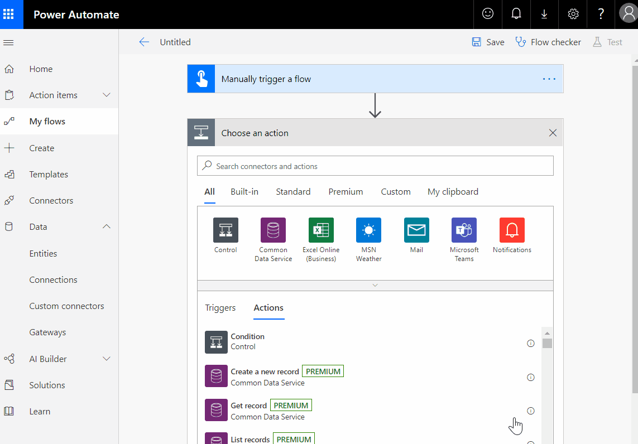This screenshot has height=444, width=638.
Task: Expand the Action items menu
Action: 107,95
